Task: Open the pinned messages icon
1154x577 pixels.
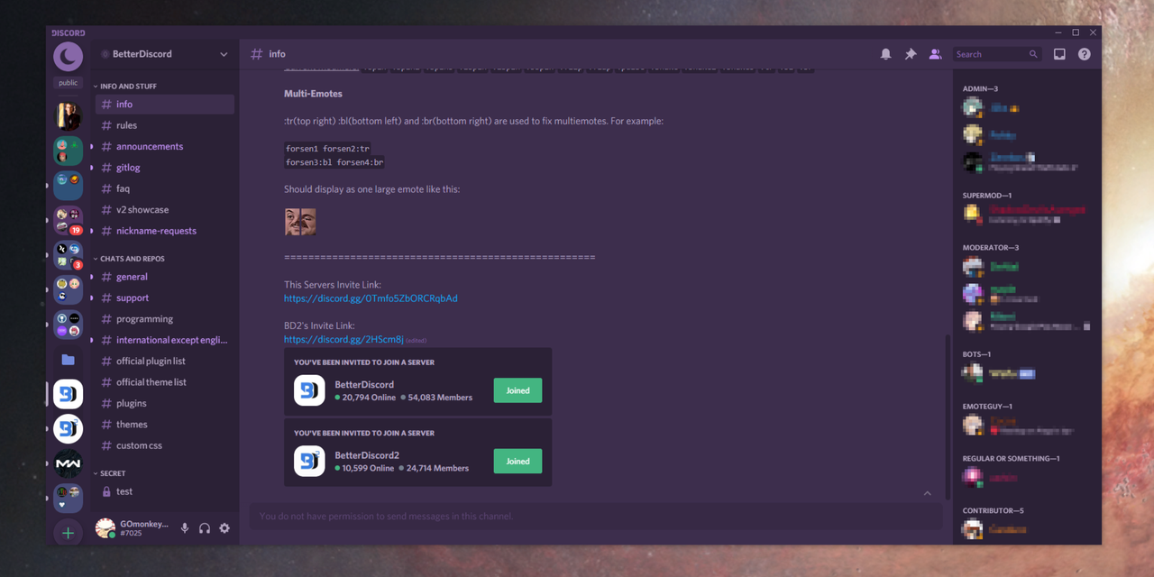Action: point(910,54)
